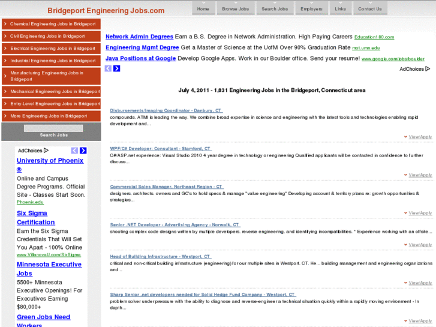Open the Home menu tab
Screen dimensions: 436x327
(203, 8)
